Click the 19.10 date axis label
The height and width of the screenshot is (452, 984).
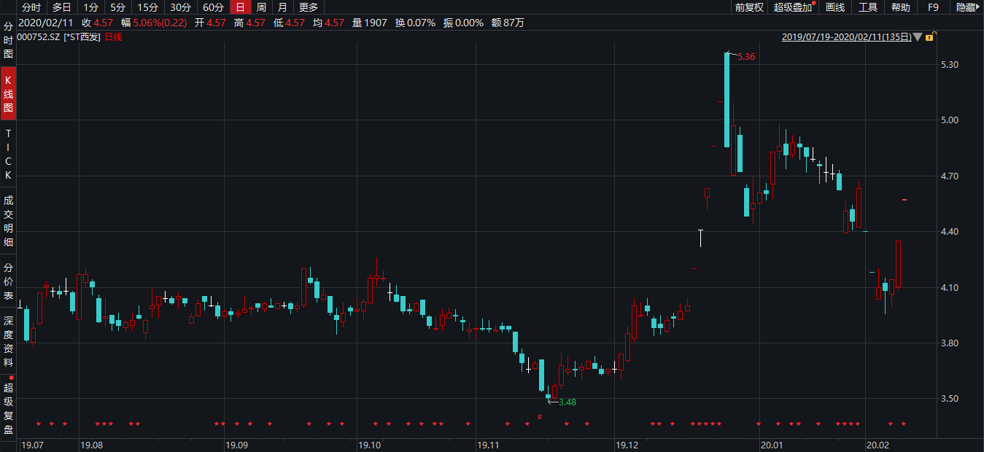tap(370, 444)
